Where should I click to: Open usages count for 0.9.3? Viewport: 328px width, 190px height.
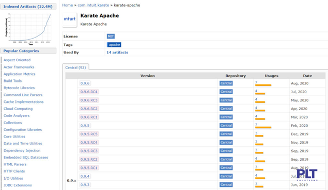pos(256,184)
